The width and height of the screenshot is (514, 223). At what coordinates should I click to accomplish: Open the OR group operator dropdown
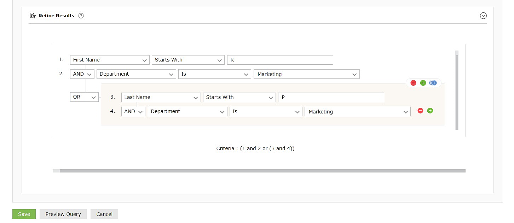[84, 97]
